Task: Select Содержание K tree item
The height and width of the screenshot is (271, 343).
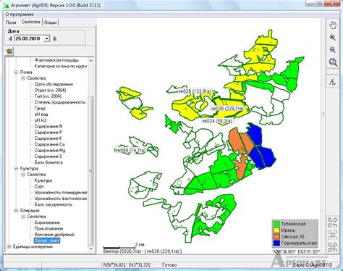Action: click(x=48, y=138)
